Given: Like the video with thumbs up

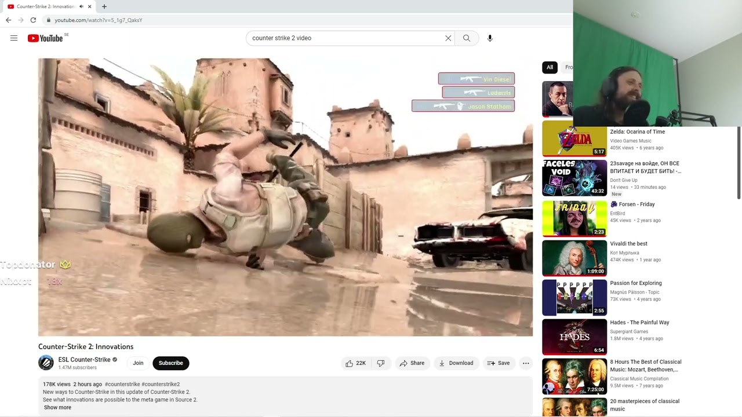Looking at the screenshot, I should [355, 363].
